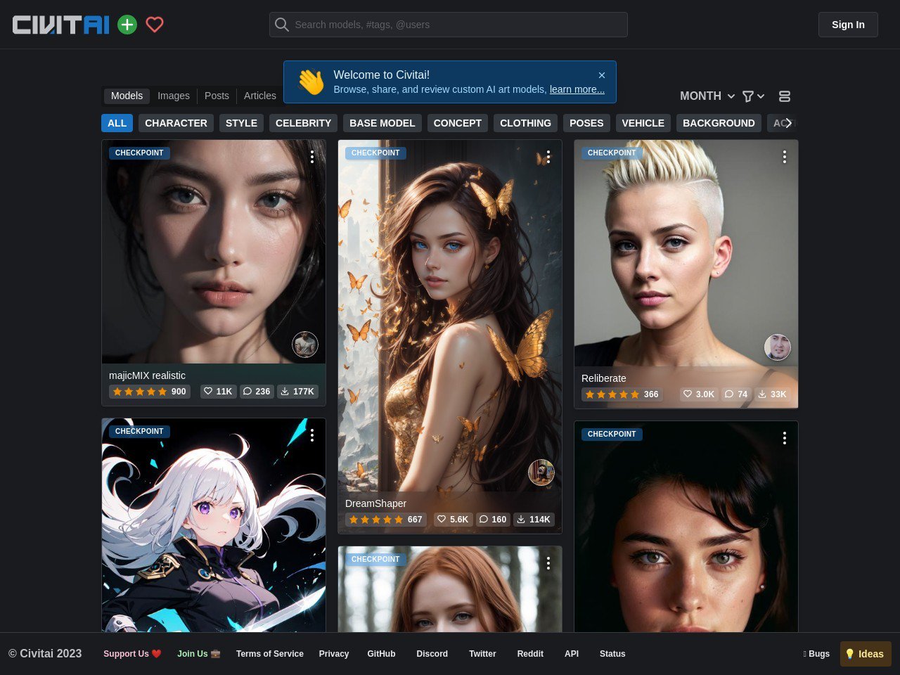Image resolution: width=900 pixels, height=675 pixels.
Task: Open options menu on red-haired woman card
Action: [548, 563]
